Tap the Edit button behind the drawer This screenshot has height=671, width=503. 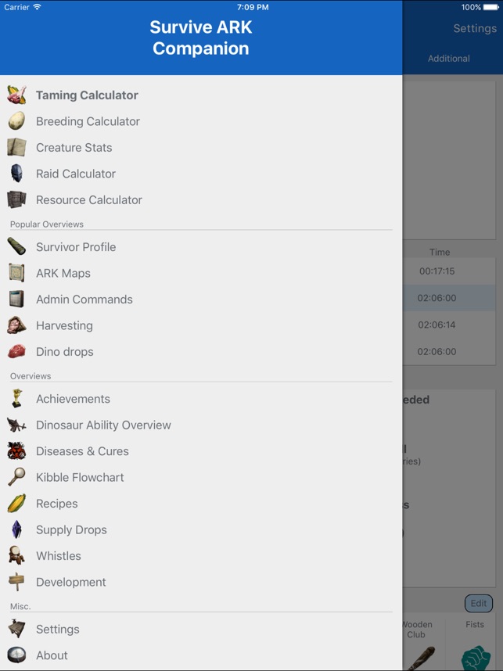coord(478,604)
